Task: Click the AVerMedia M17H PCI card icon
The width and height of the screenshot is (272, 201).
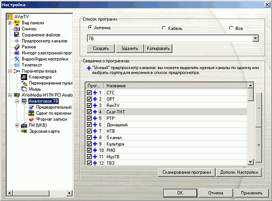Action: pyautogui.click(x=17, y=95)
